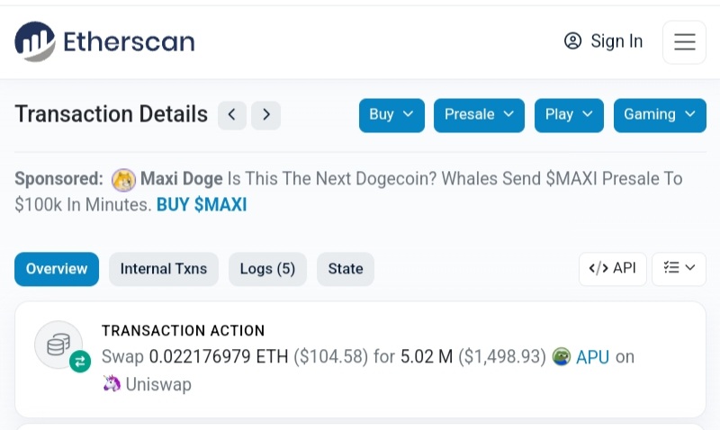Open the list view options dropdown
The width and height of the screenshot is (720, 430).
(x=679, y=268)
